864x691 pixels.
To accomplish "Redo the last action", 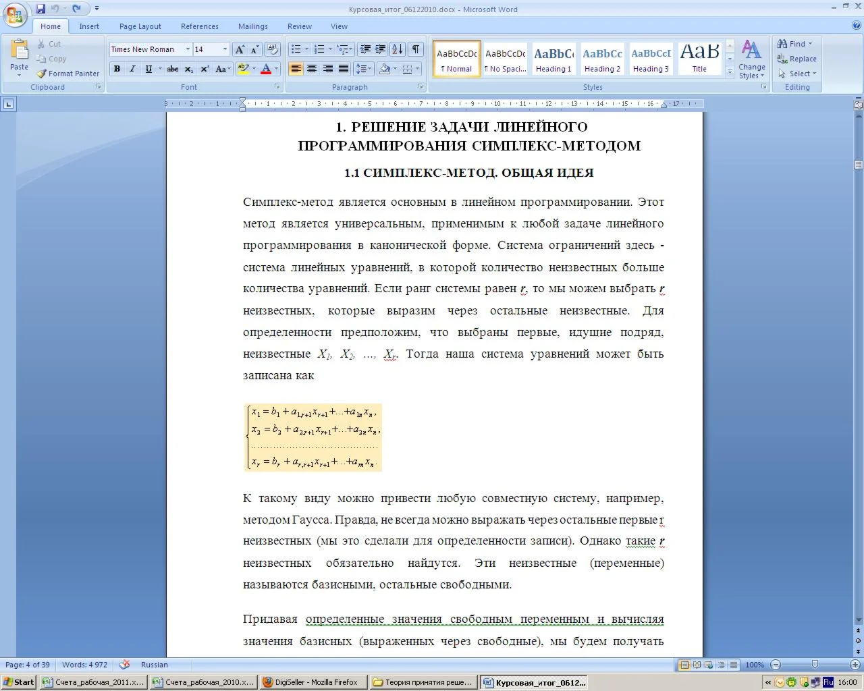I will pos(76,9).
